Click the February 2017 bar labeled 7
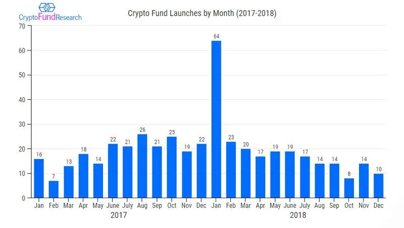Image resolution: width=404 pixels, height=228 pixels. click(54, 190)
